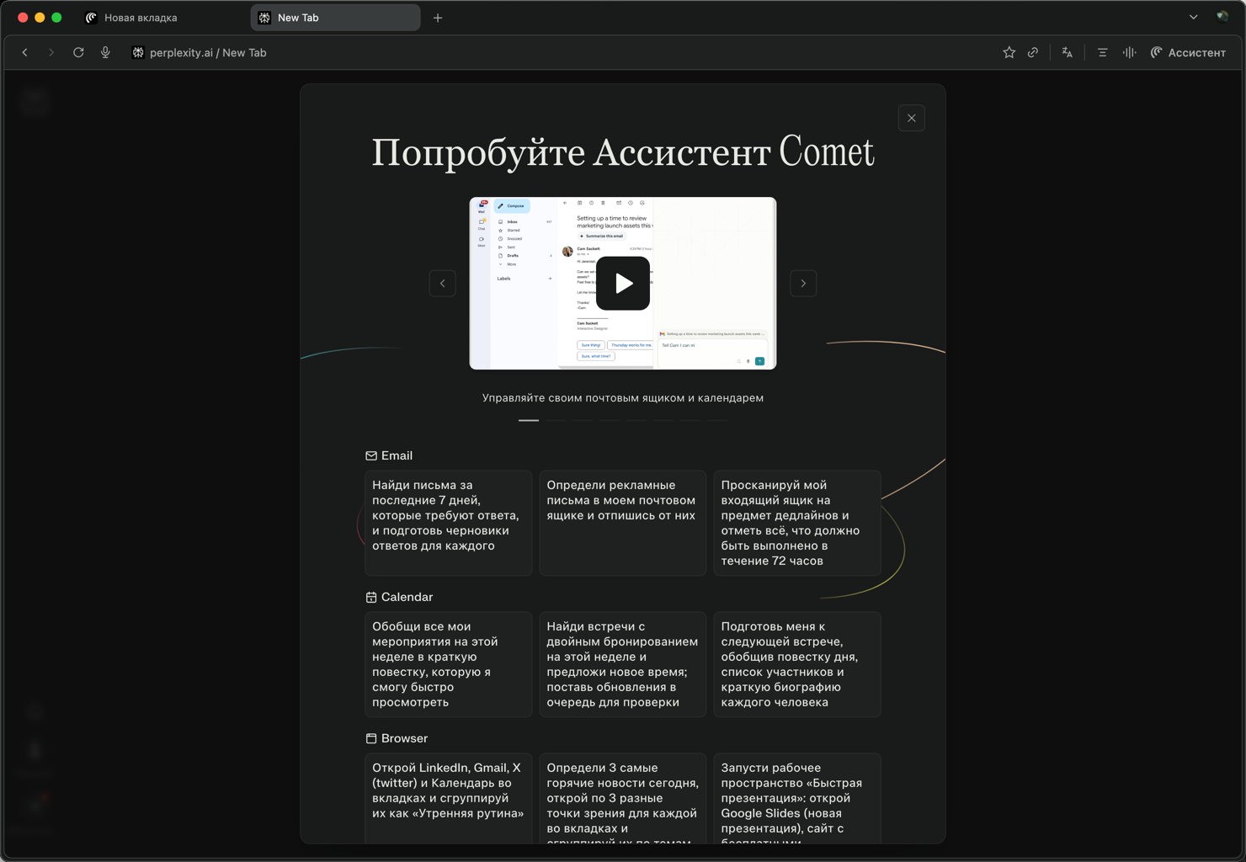Click caption "Управляйте своим почтовым ящиком и календарем"
Screen dimensions: 1246x862
(623, 398)
